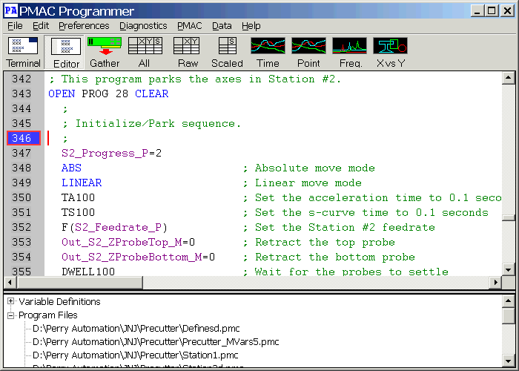Open the Terminal toolbar icon
Image resolution: width=519 pixels, height=371 pixels.
coord(24,52)
